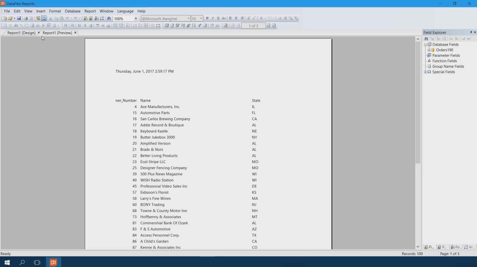
Task: Save the report with the floppy disk icon
Action: click(19, 18)
